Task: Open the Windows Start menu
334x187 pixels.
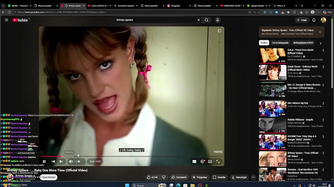Action: click(x=127, y=185)
